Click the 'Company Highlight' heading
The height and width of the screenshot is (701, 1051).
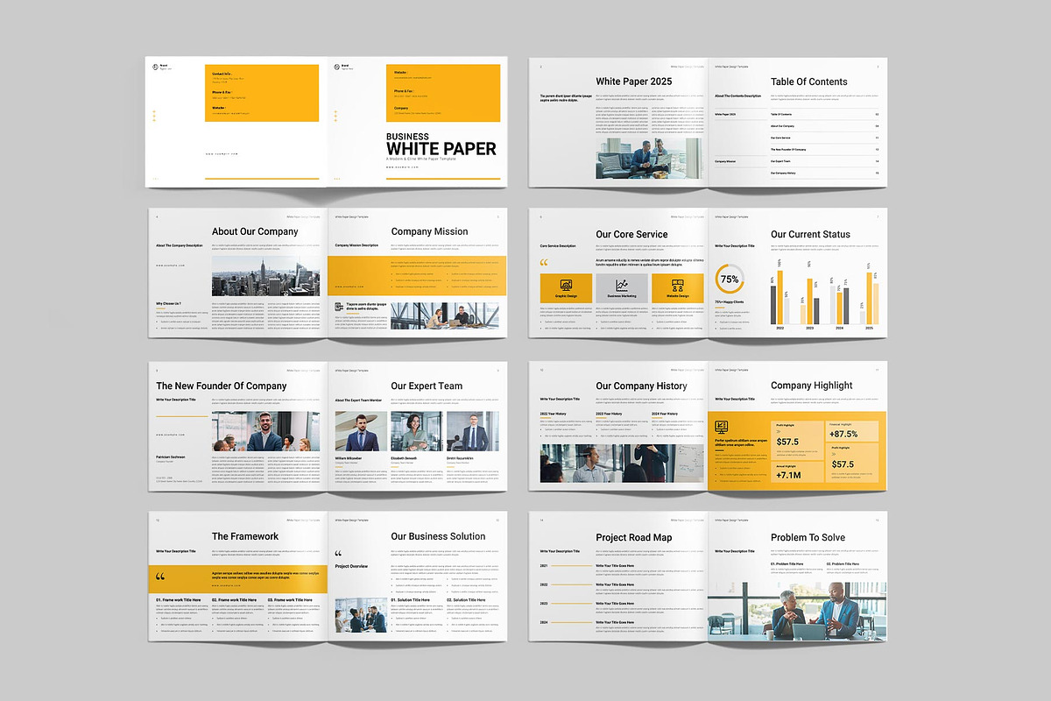click(812, 386)
